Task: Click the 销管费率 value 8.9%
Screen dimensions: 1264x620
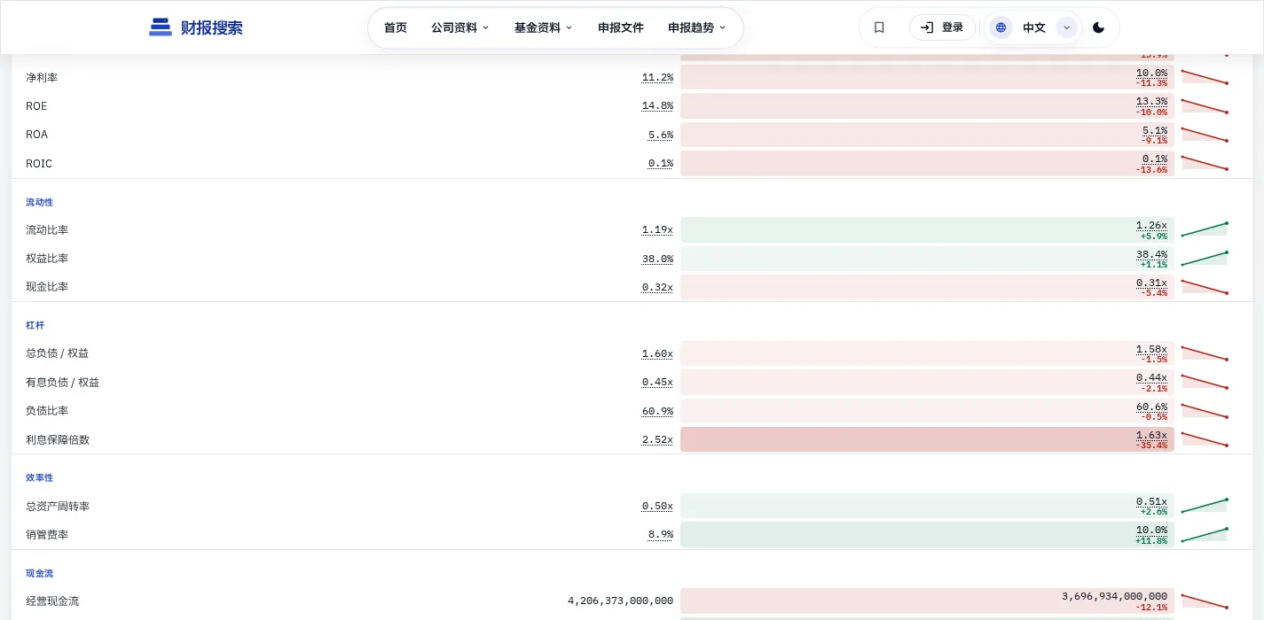Action: (x=661, y=535)
